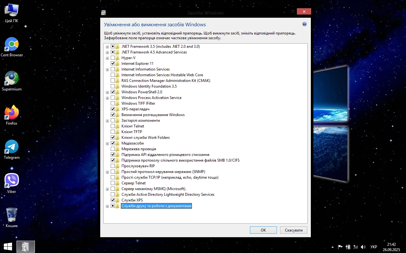Select the Windows TIFF IFilter item
406x253 pixels.
pos(138,103)
